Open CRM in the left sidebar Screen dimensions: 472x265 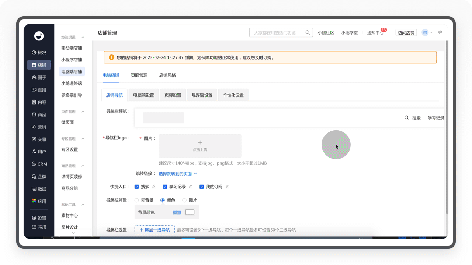point(39,164)
